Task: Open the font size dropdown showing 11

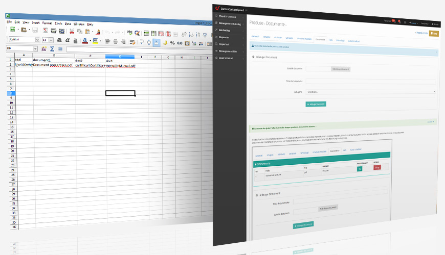Action: 51,40
